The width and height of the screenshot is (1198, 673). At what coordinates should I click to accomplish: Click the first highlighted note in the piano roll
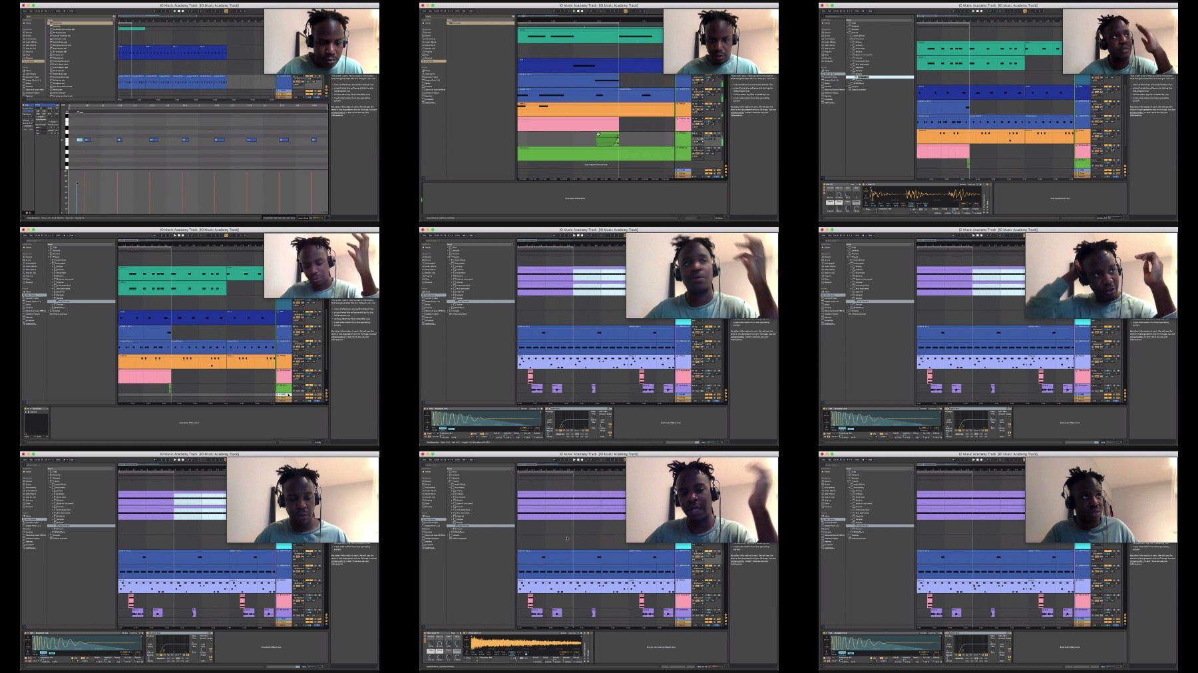coord(79,140)
